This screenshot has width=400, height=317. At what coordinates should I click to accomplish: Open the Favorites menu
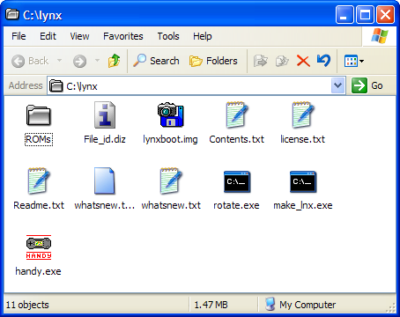point(123,36)
